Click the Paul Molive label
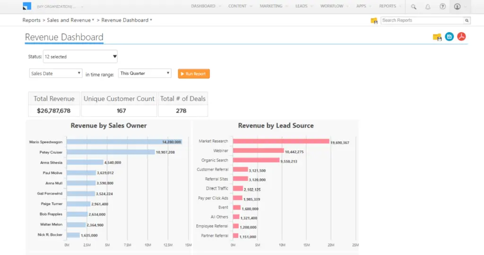 tap(52, 173)
